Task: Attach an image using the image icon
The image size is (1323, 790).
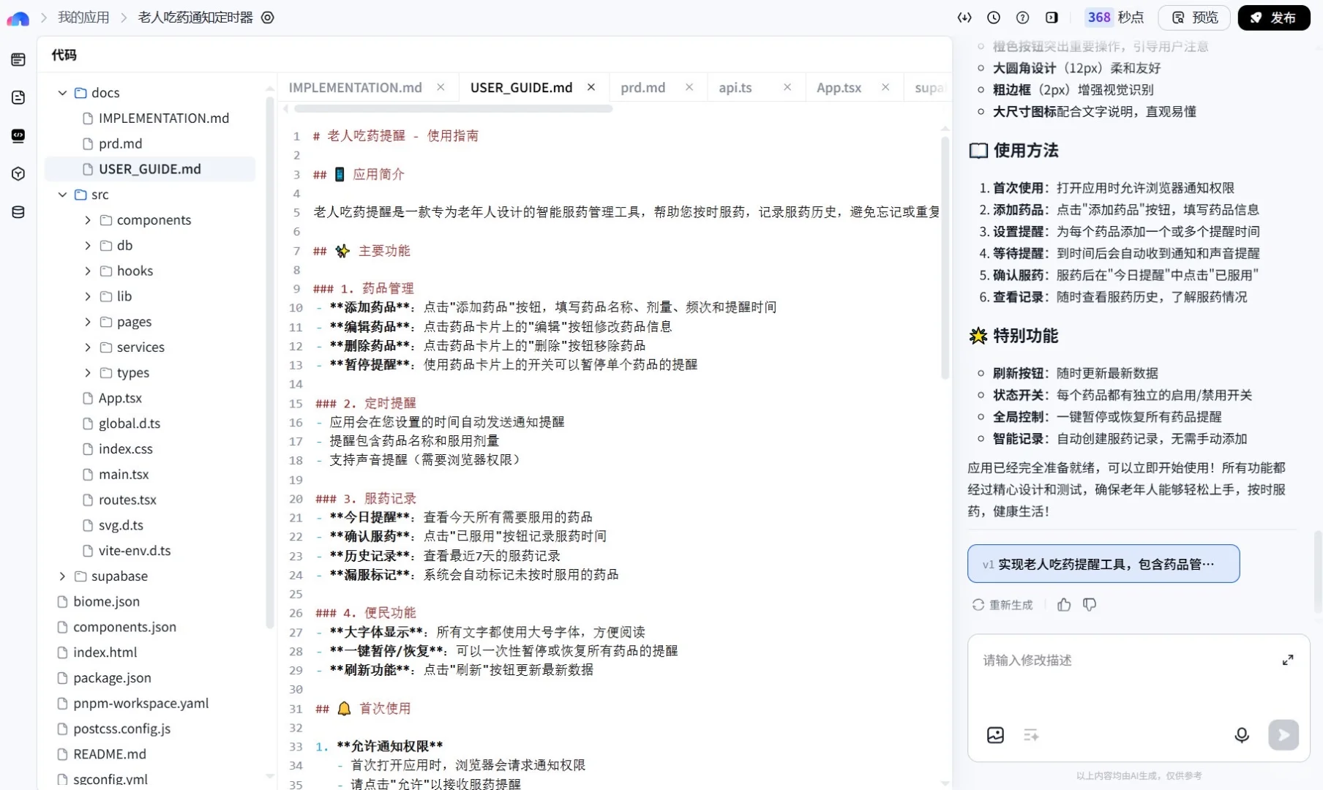Action: click(995, 735)
